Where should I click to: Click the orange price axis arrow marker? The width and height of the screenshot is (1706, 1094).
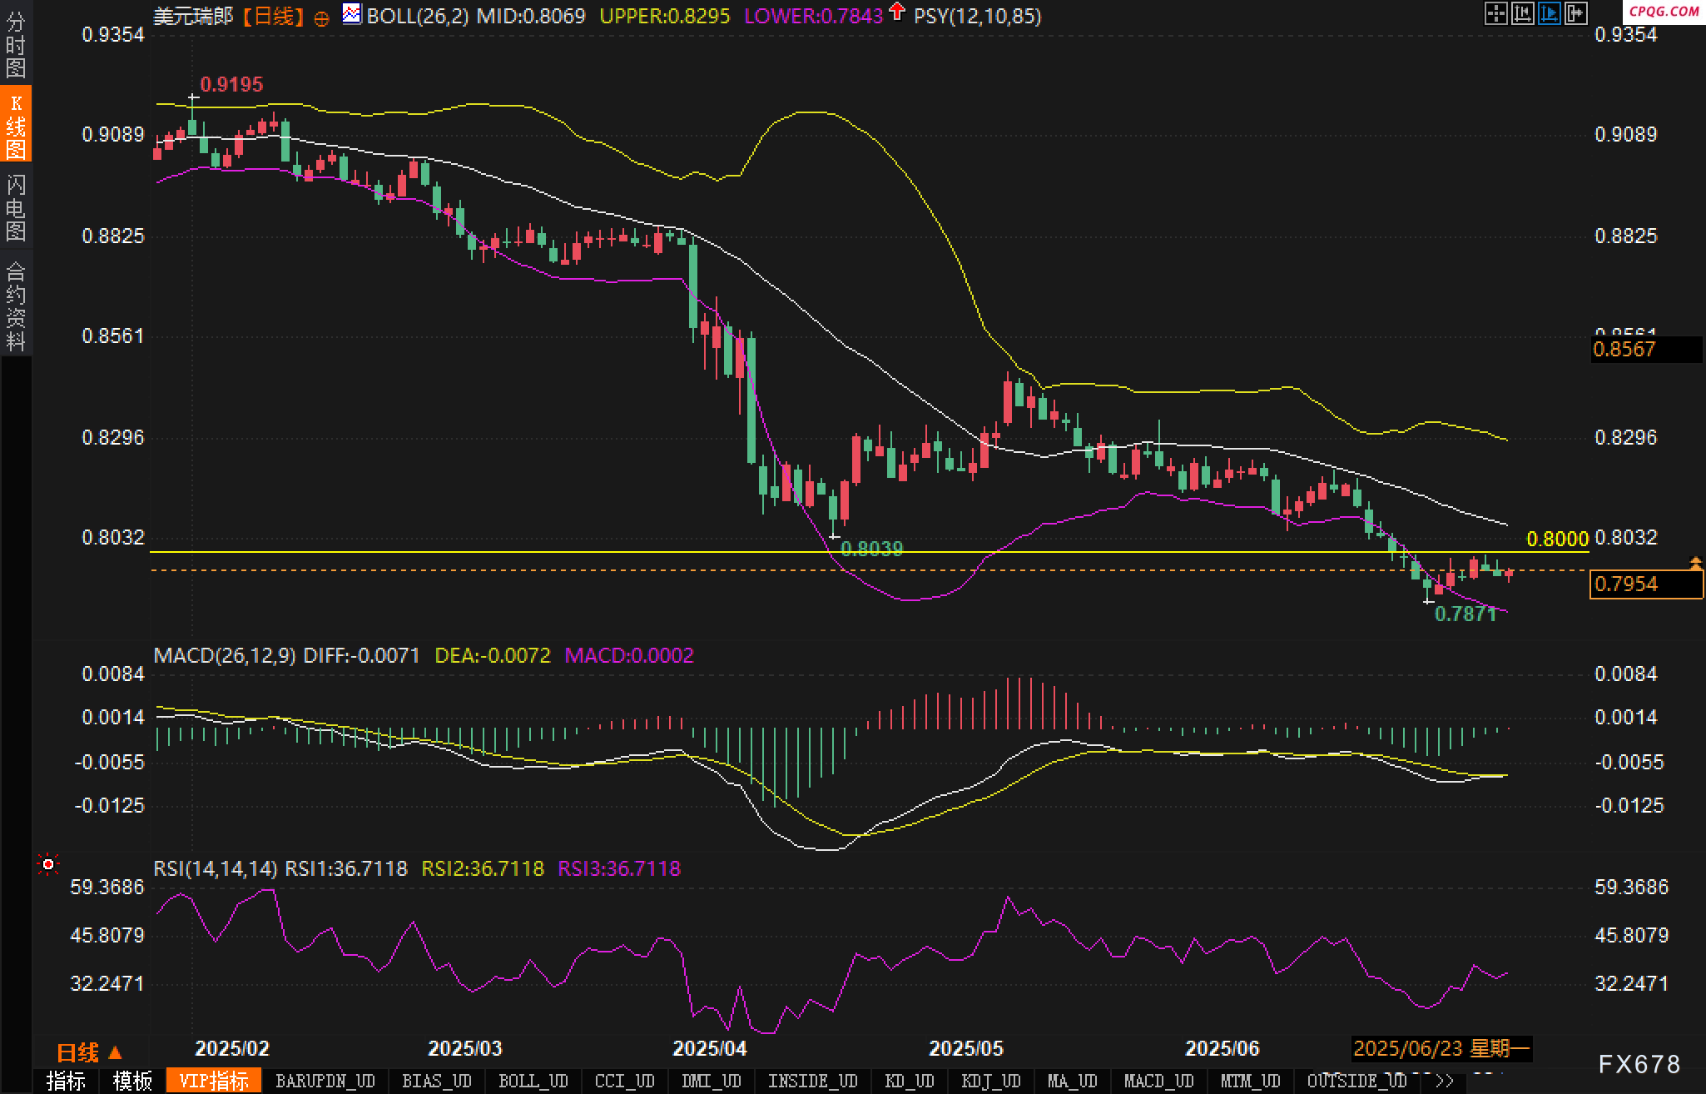click(x=1695, y=564)
